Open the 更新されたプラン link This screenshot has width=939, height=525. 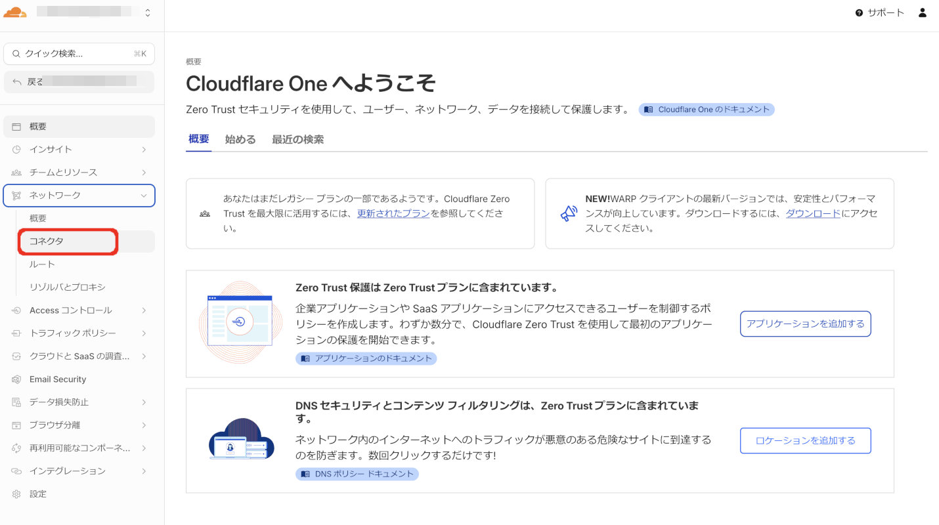(x=393, y=213)
